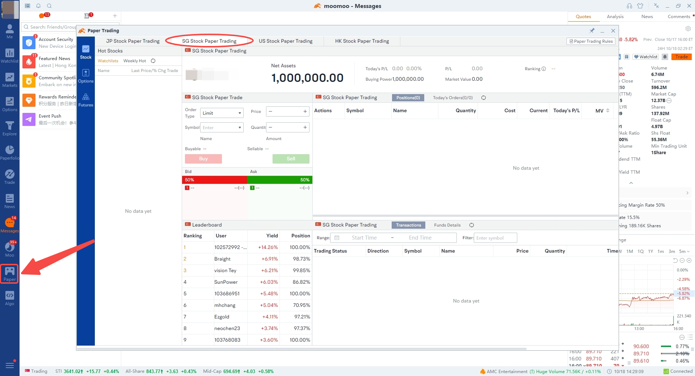
Task: Sort positions by the MV column arrows
Action: [x=608, y=111]
